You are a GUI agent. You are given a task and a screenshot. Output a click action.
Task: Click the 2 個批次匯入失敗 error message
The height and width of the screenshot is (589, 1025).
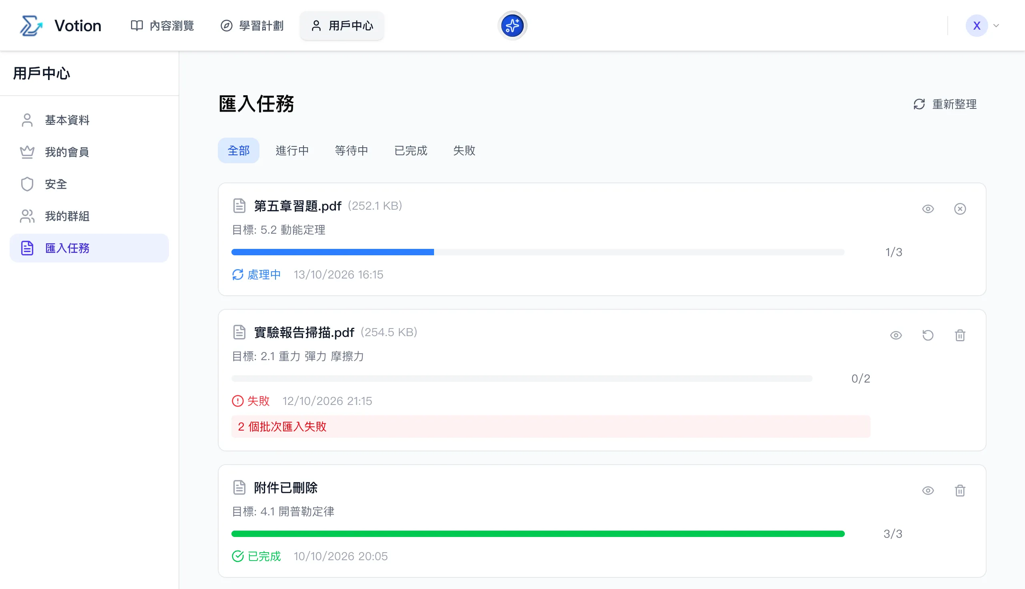551,427
